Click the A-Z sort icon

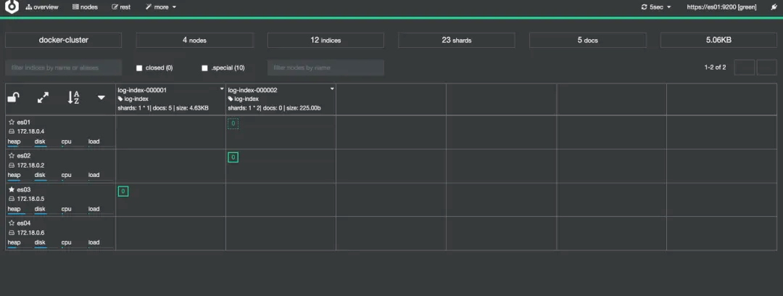tap(73, 97)
